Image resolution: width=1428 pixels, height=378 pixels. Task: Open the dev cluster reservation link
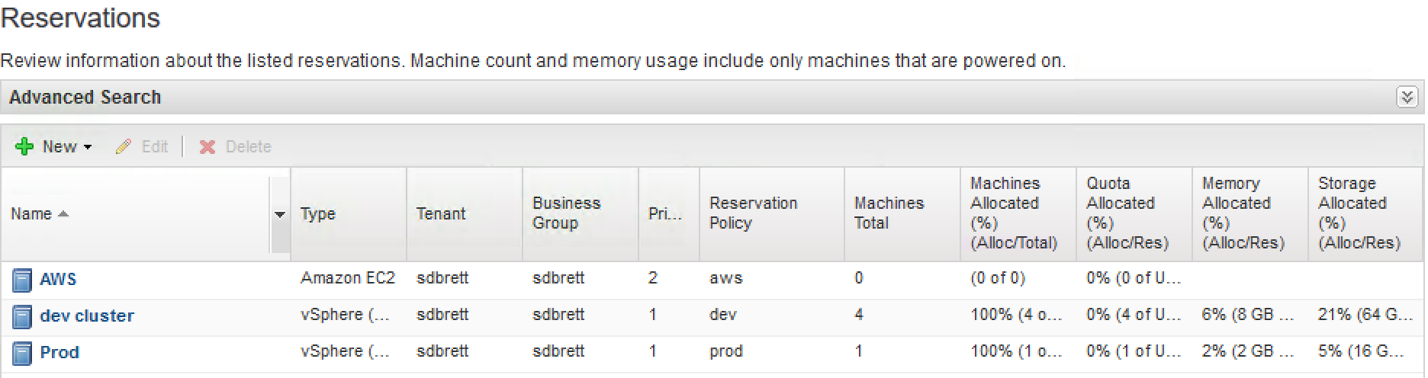(87, 316)
